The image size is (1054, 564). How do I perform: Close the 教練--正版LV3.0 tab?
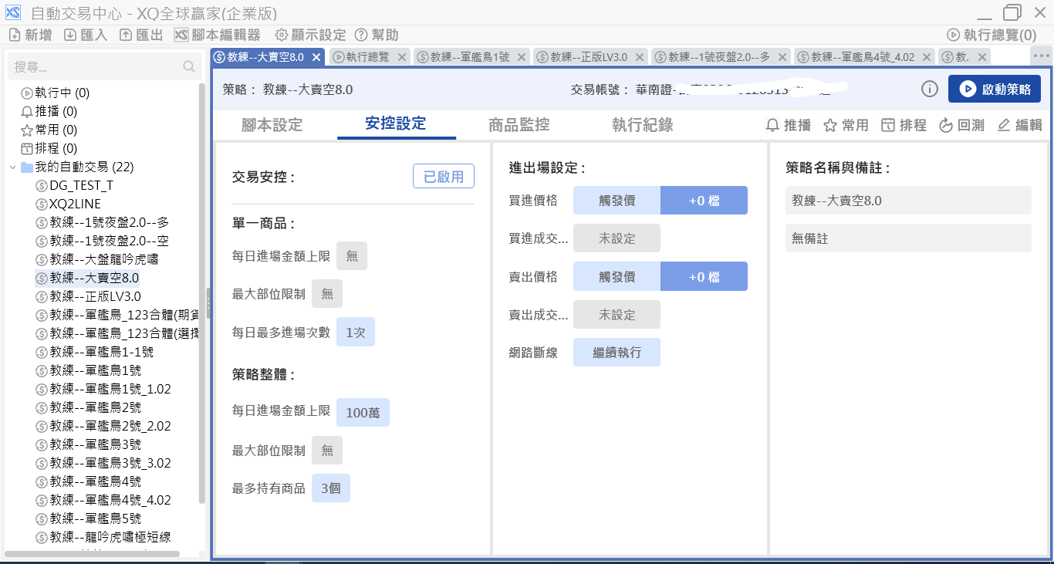(640, 57)
